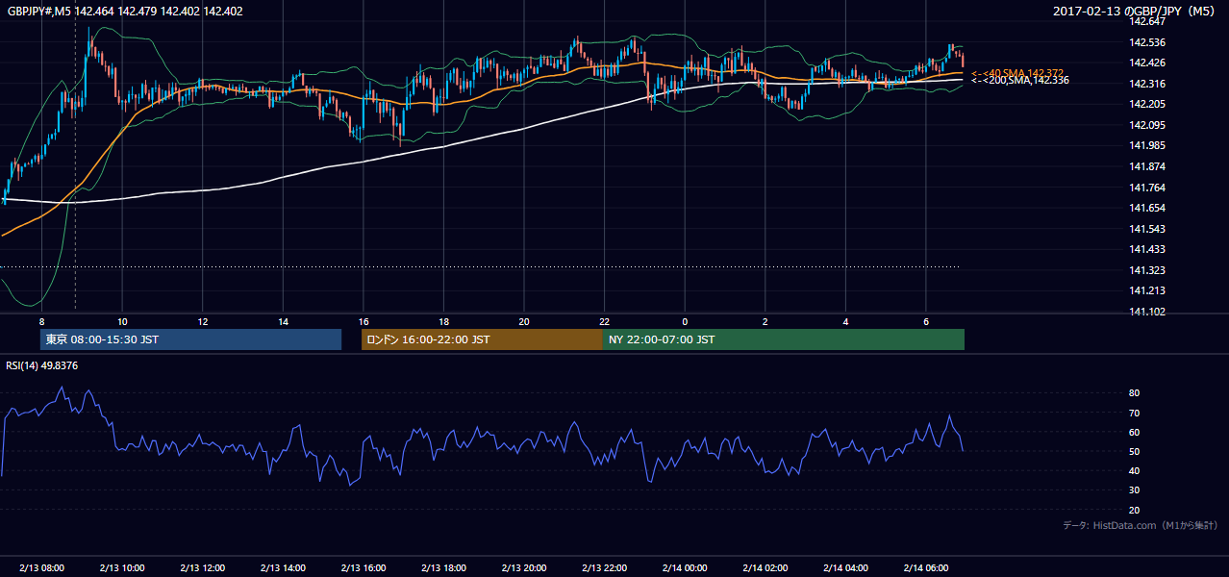Click the 2/13 20:00 bottom date label
The height and width of the screenshot is (577, 1229).
click(524, 568)
